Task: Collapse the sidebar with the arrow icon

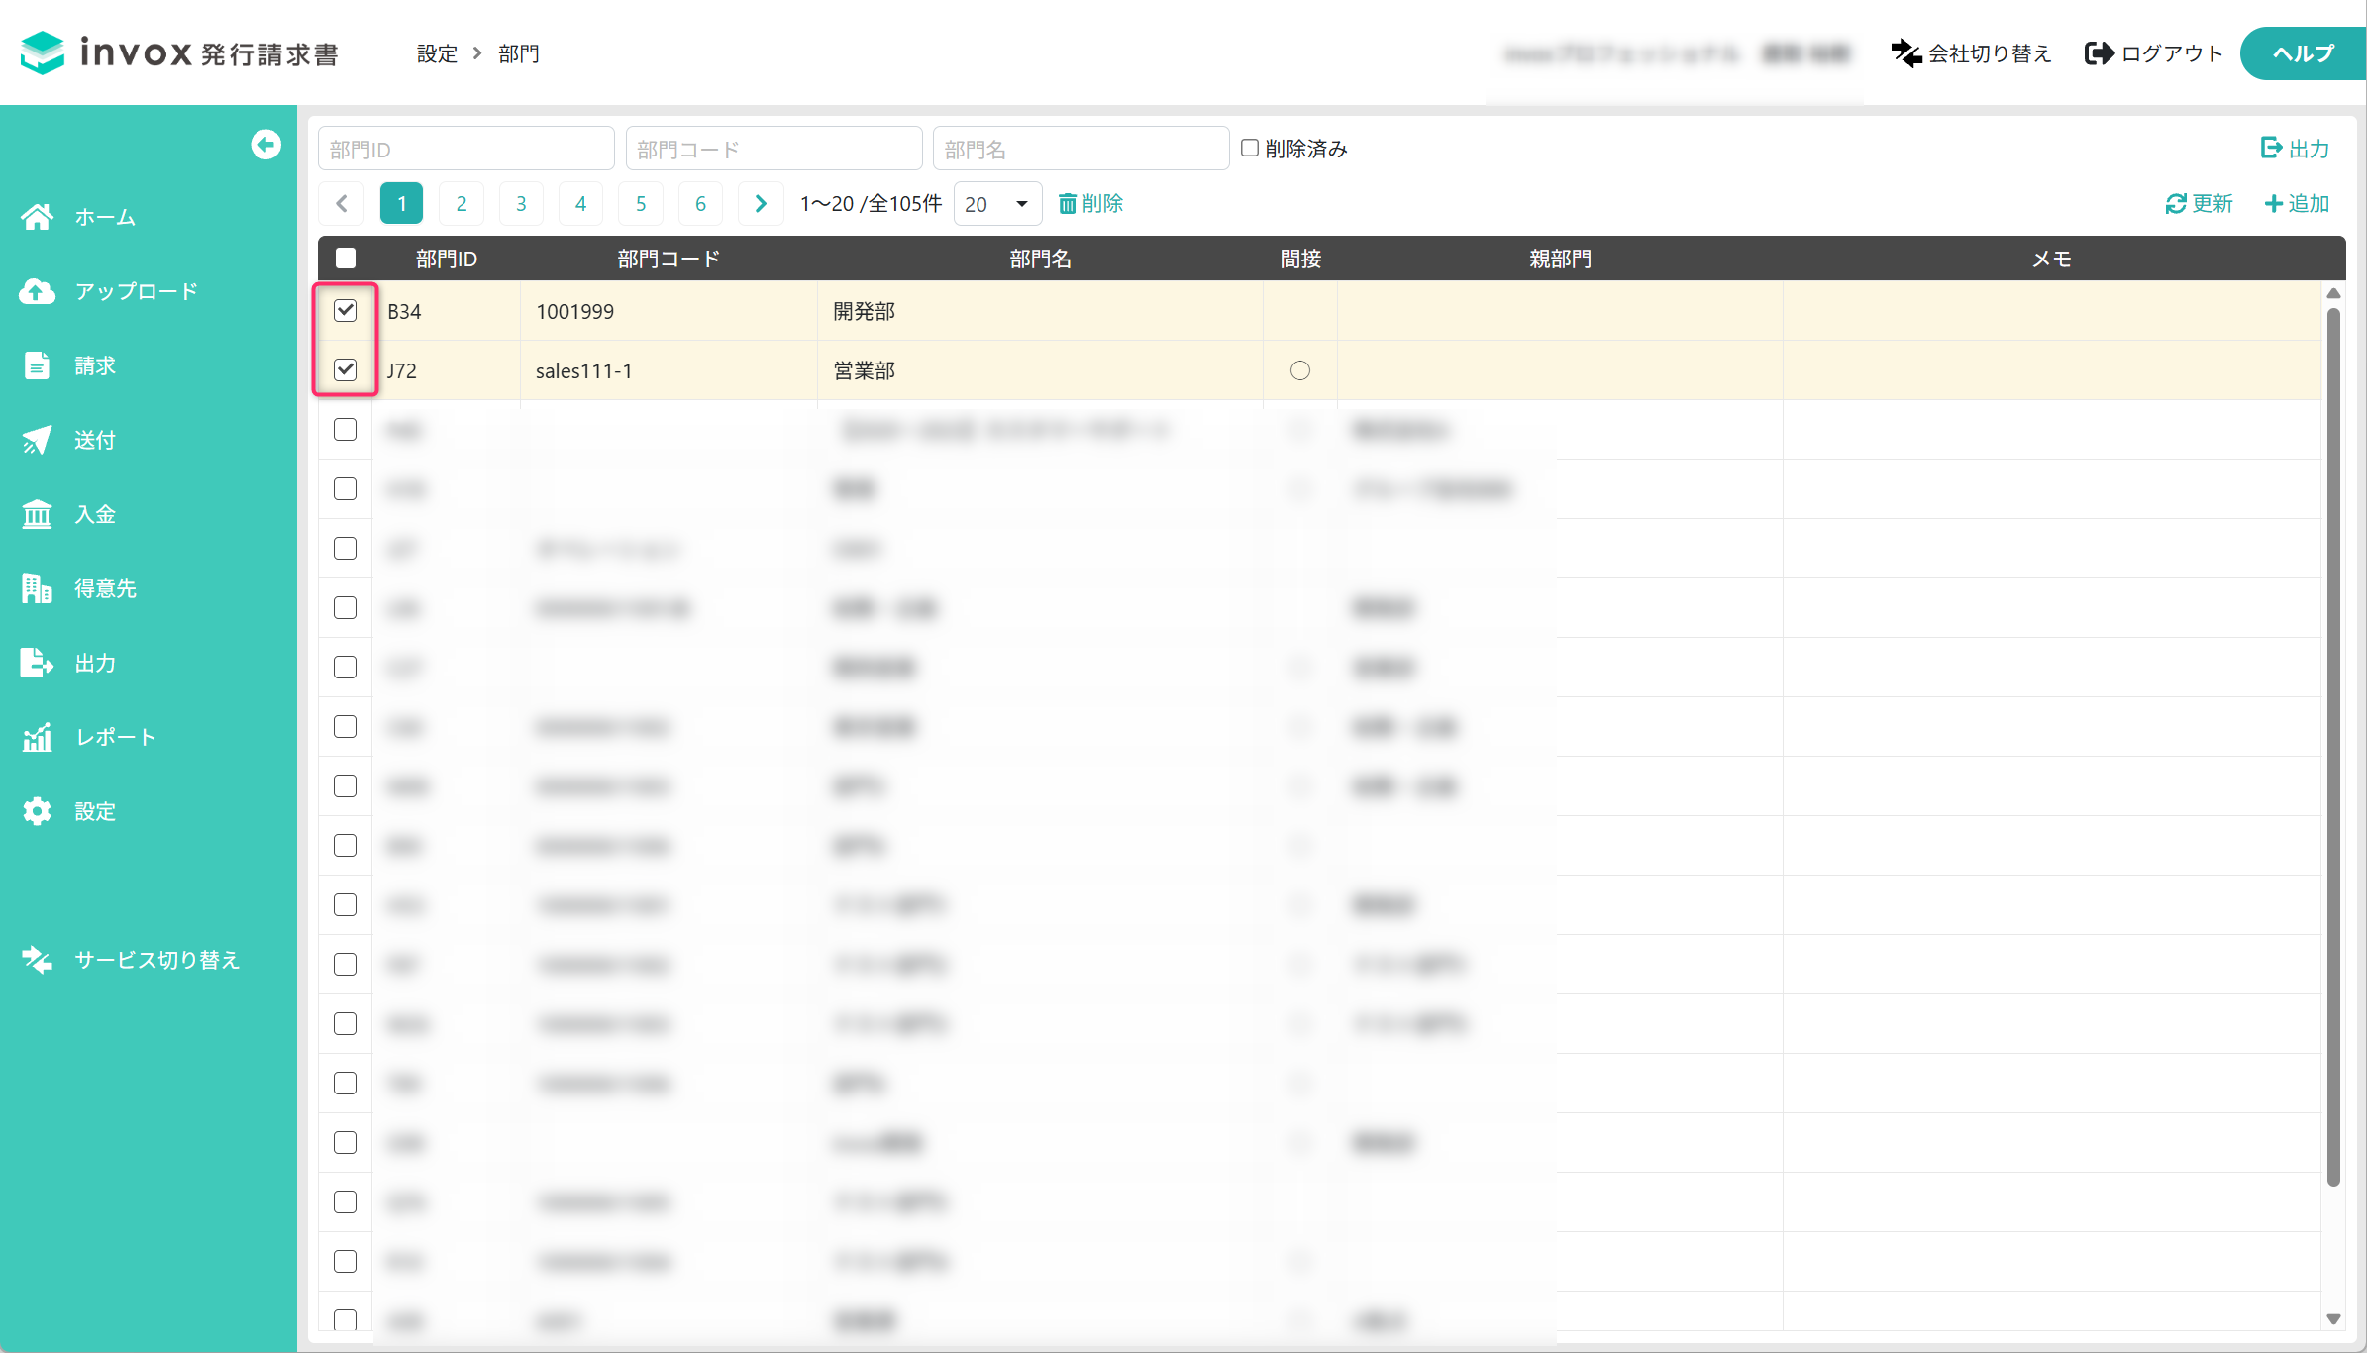Action: [x=265, y=145]
